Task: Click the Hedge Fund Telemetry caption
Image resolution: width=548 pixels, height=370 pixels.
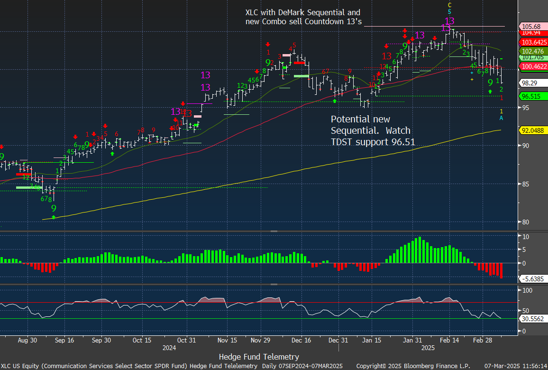Action: tap(259, 357)
